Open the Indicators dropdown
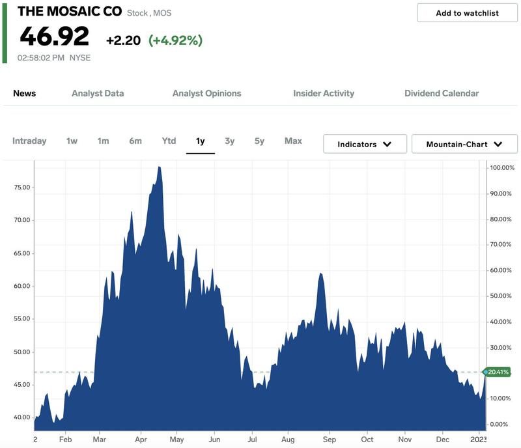Image resolution: width=521 pixels, height=448 pixels. point(365,144)
